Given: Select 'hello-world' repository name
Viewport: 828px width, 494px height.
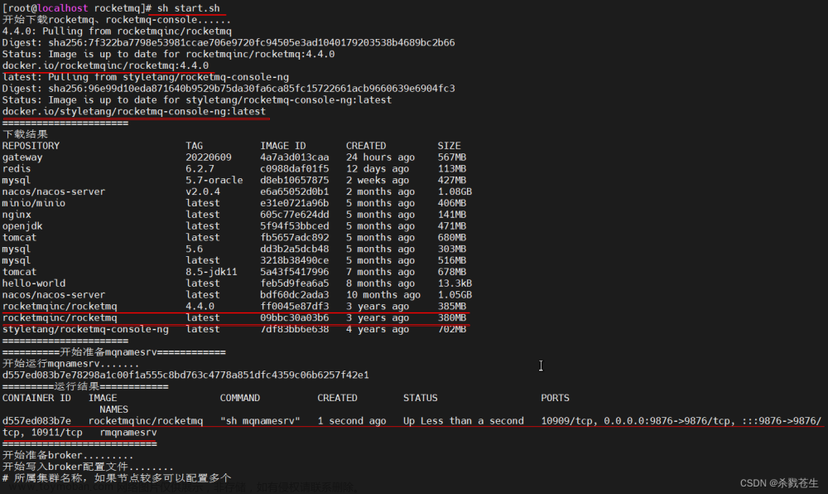Looking at the screenshot, I should [34, 283].
